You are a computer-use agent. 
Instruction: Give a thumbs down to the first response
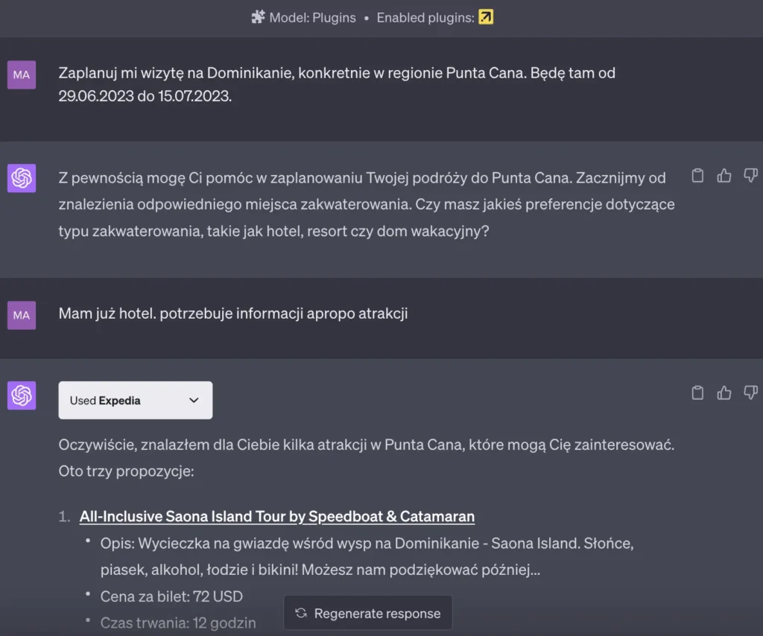point(751,176)
